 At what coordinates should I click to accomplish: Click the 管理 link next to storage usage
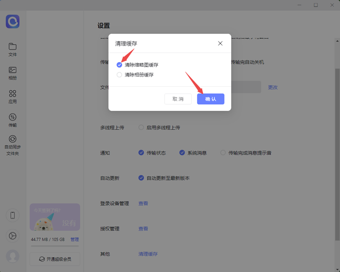tap(74, 239)
